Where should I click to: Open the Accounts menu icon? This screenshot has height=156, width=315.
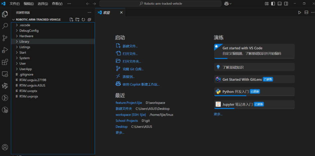[x=5, y=147]
